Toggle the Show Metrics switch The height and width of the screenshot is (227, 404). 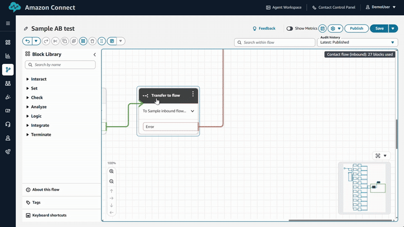290,28
